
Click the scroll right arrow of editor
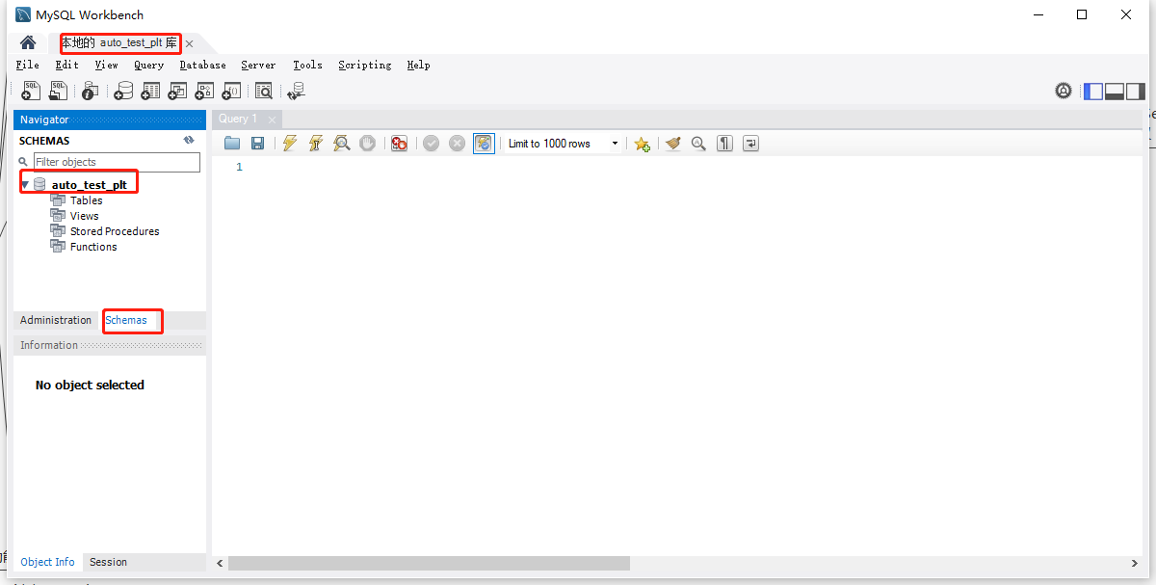tap(1134, 563)
